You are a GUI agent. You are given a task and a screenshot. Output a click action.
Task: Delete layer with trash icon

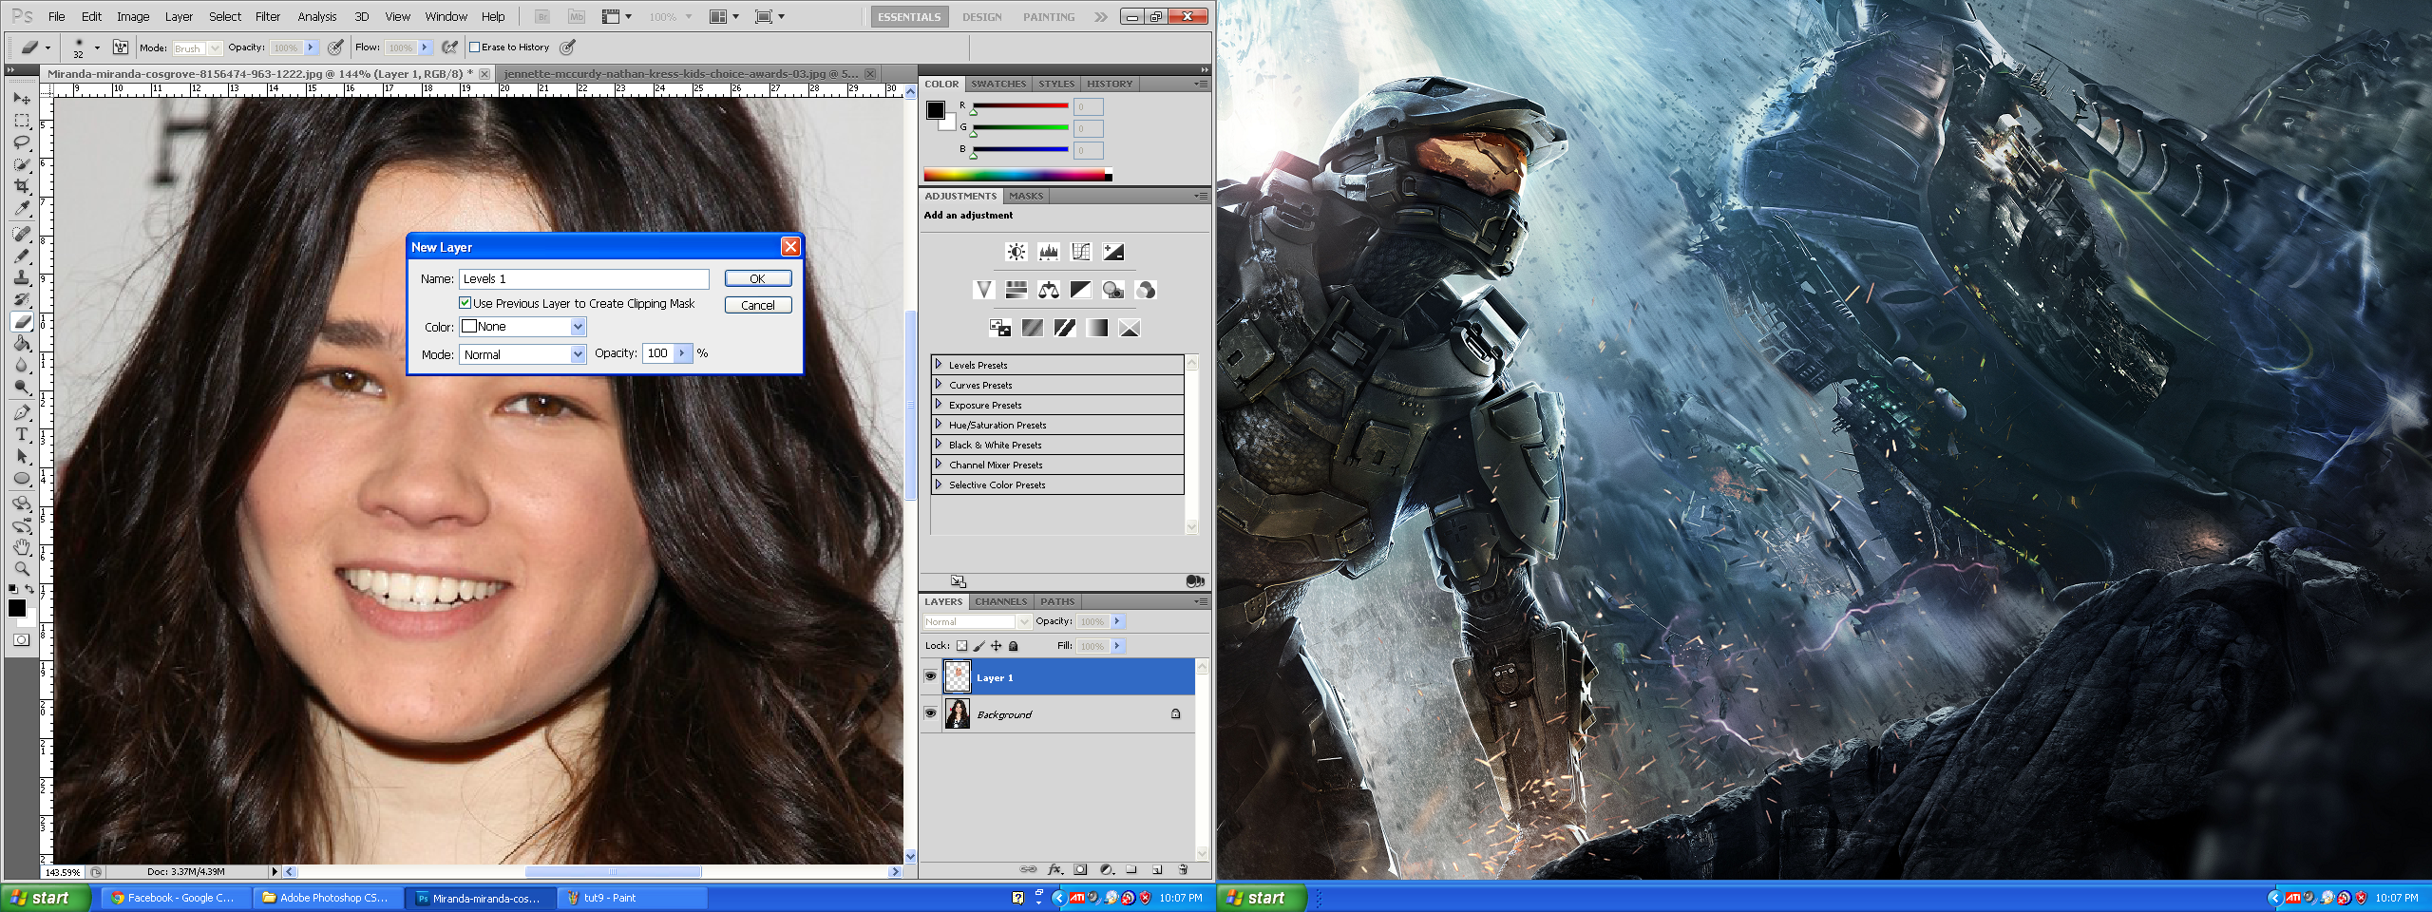(1183, 869)
